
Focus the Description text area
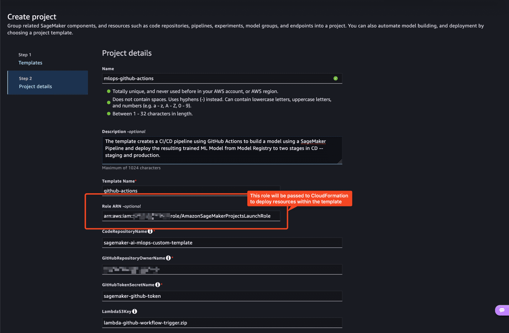coord(221,149)
